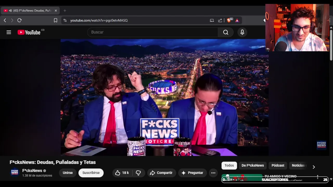Click the Unirse membership button
This screenshot has width=333, height=187.
pos(68,173)
